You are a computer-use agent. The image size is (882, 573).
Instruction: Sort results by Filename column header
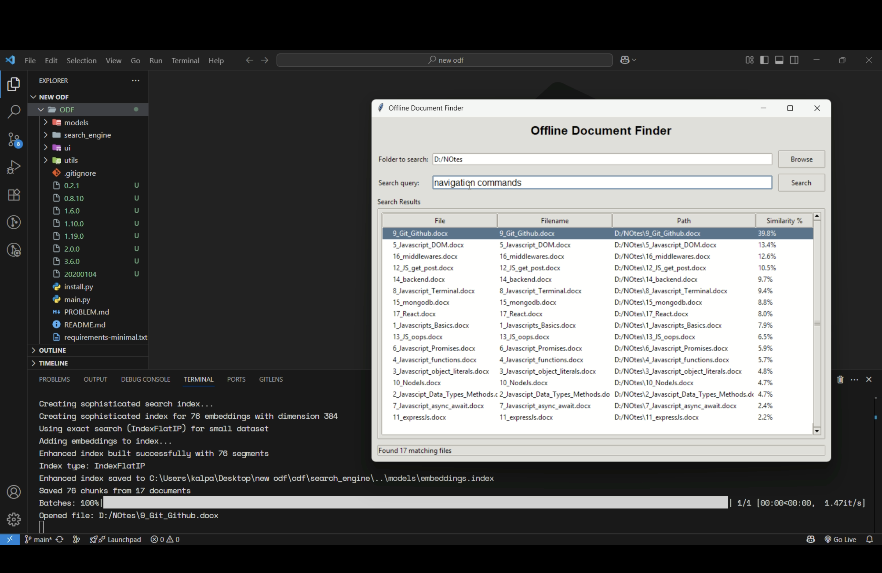pyautogui.click(x=554, y=220)
